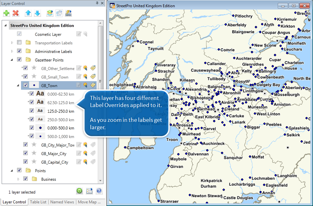This screenshot has height=206, width=313.
Task: Select the GB_City_Major_Tow layer name
Action: pyautogui.click(x=58, y=145)
